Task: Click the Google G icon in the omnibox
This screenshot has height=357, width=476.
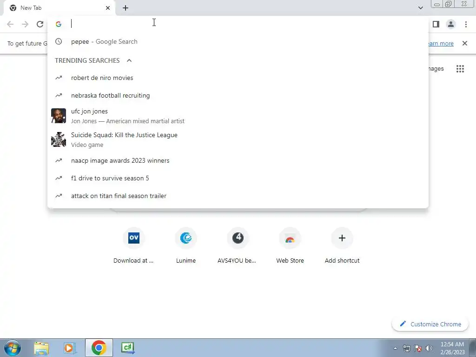Action: [59, 24]
